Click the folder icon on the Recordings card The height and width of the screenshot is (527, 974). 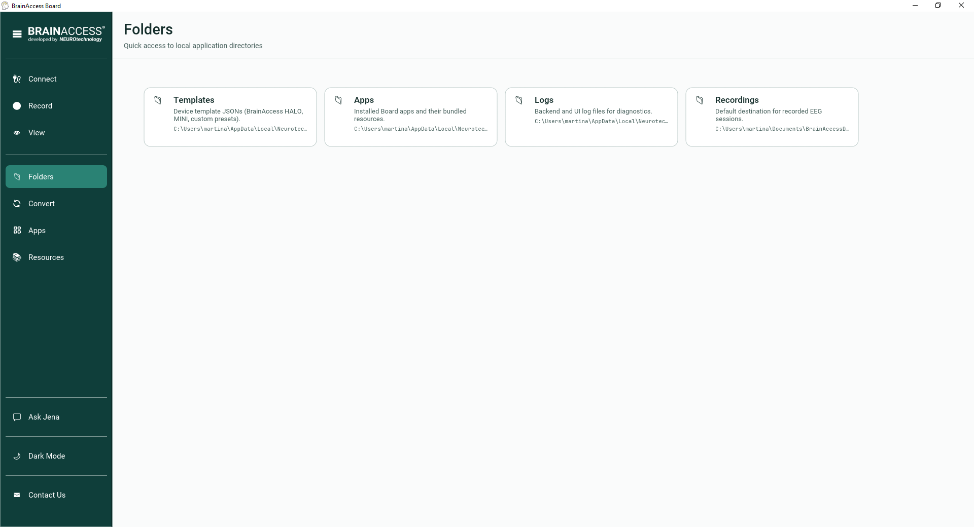(700, 100)
